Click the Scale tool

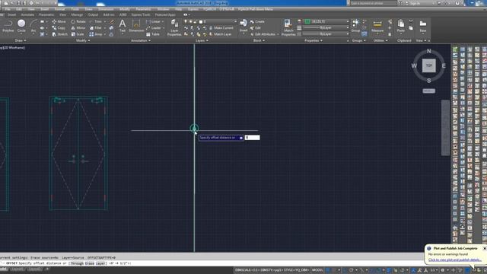pyautogui.click(x=78, y=34)
